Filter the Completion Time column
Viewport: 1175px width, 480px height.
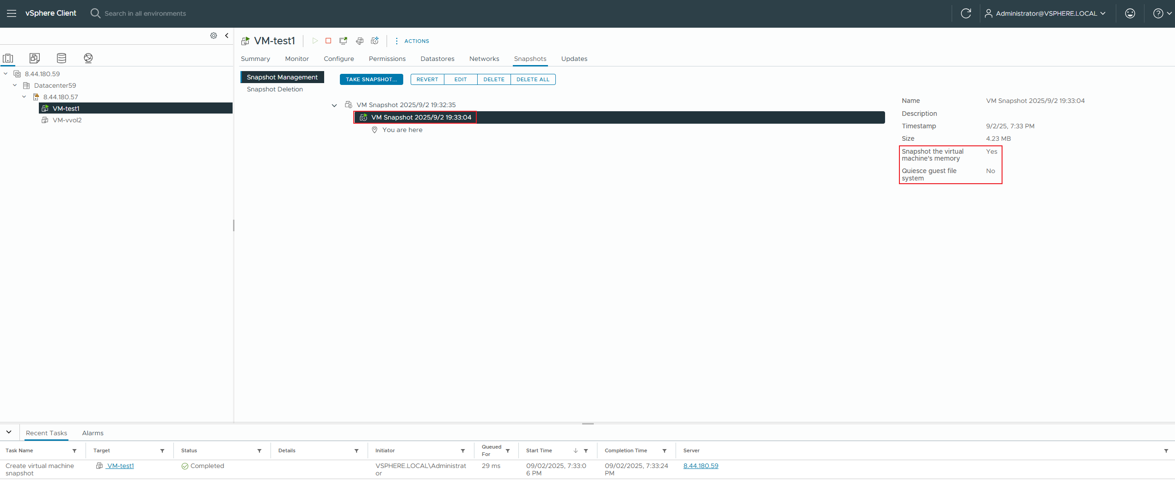664,451
